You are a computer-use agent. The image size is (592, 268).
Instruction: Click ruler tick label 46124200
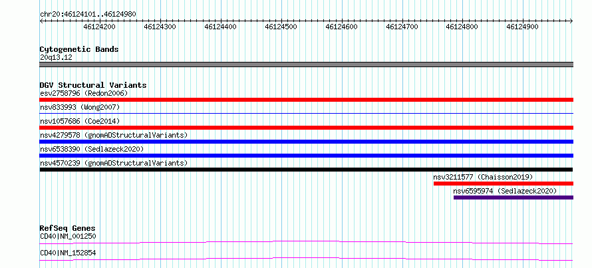(x=100, y=27)
